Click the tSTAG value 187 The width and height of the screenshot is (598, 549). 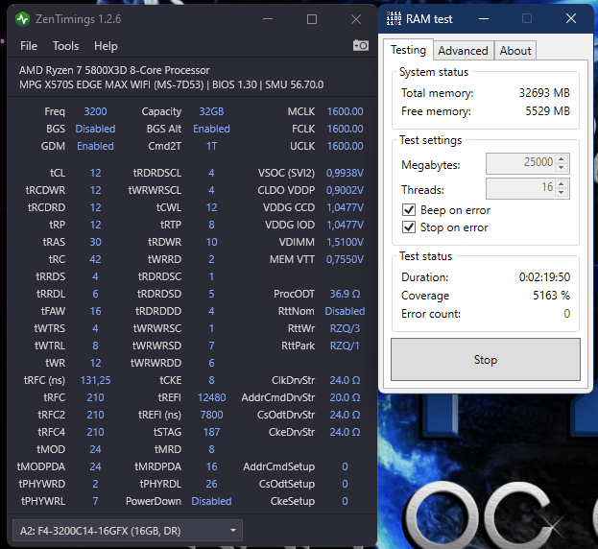point(211,432)
